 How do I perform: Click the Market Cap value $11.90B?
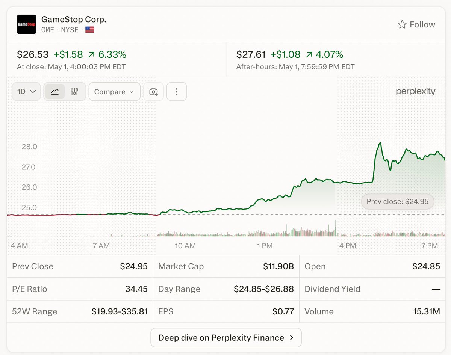pos(278,266)
